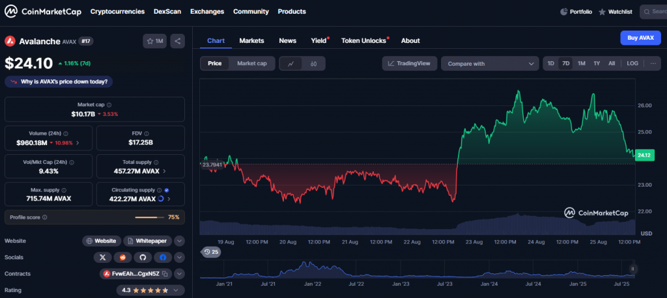Set chart range to 1M
This screenshot has height=298, width=667.
click(582, 63)
